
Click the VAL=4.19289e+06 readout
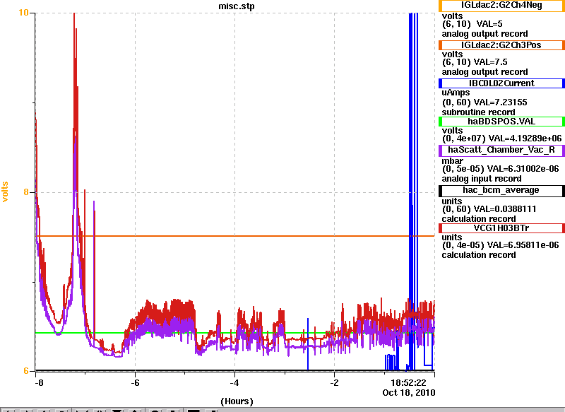tap(524, 139)
